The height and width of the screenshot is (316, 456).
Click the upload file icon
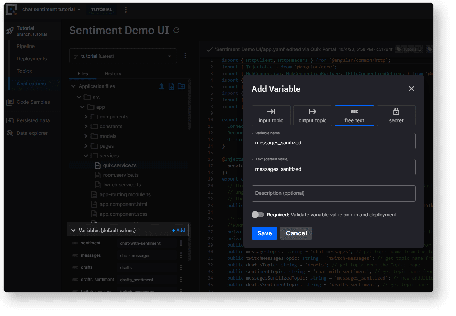click(x=162, y=86)
